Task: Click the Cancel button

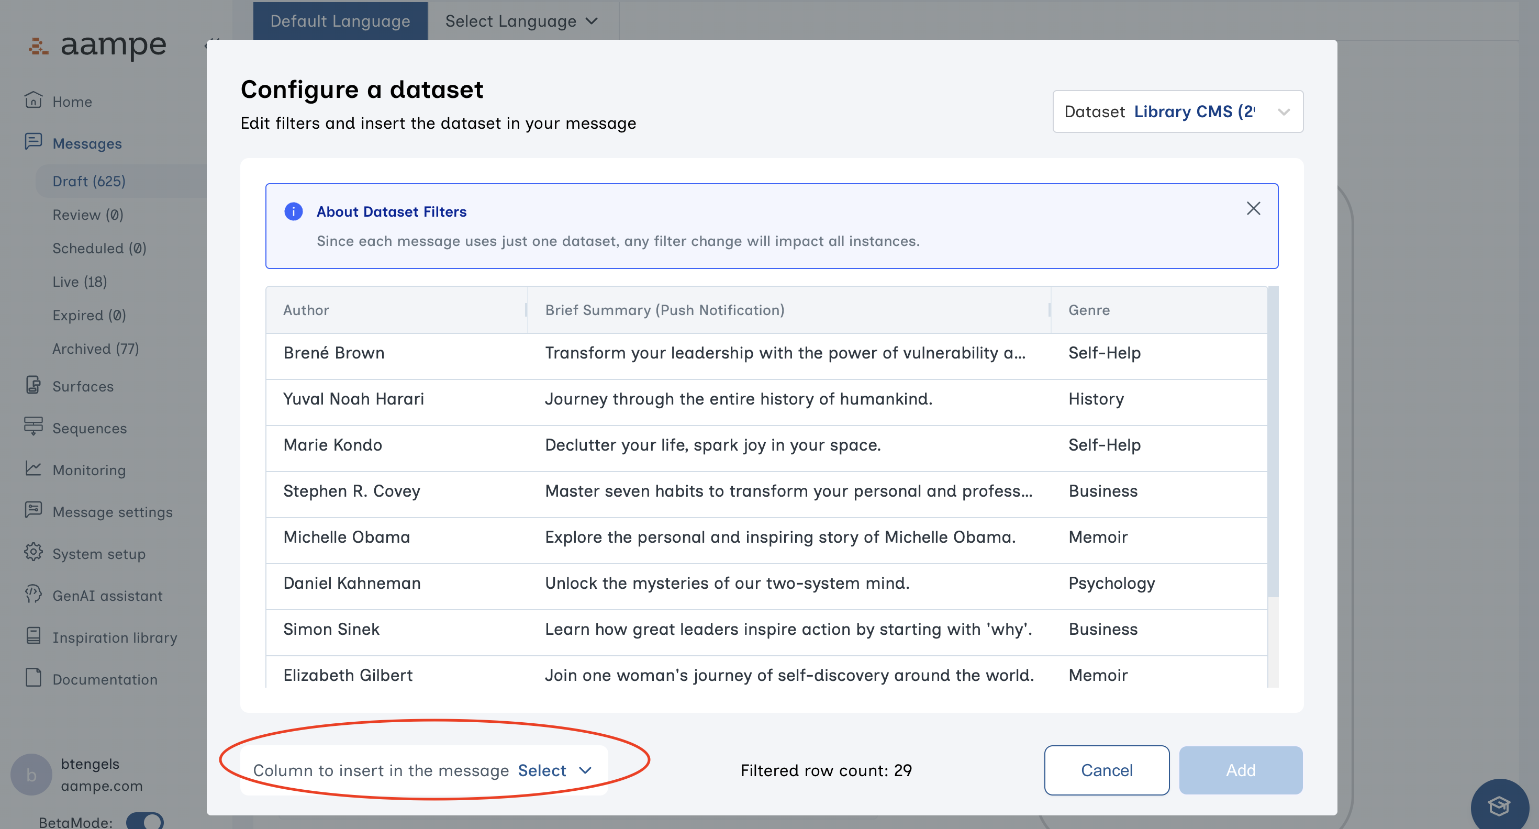Action: [x=1107, y=770]
